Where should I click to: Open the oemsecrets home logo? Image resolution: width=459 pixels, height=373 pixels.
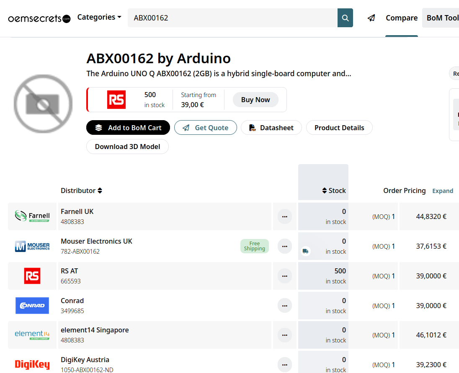pos(39,18)
